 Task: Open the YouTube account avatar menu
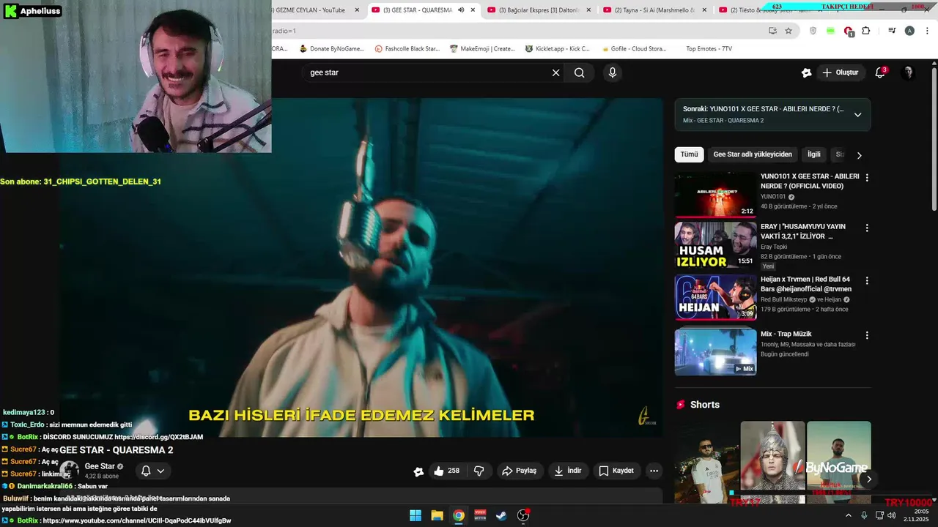click(908, 72)
